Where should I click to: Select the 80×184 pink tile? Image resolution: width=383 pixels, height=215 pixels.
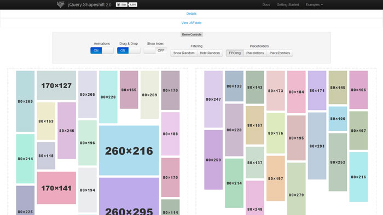tap(297, 92)
